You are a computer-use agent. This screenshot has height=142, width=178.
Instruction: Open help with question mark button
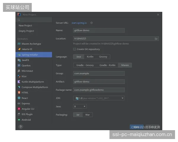pyautogui.click(x=20, y=127)
